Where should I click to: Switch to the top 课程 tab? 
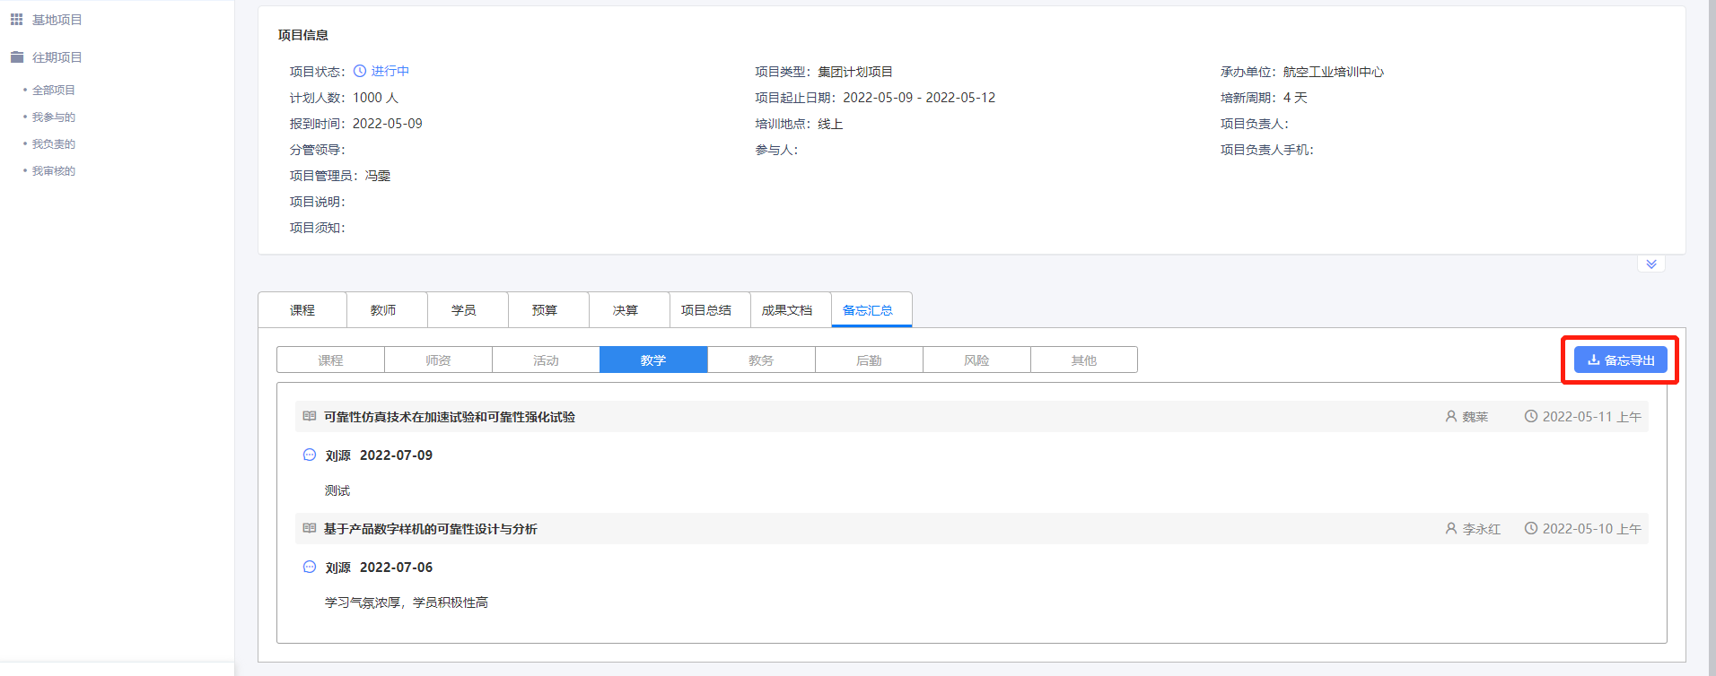tap(302, 310)
